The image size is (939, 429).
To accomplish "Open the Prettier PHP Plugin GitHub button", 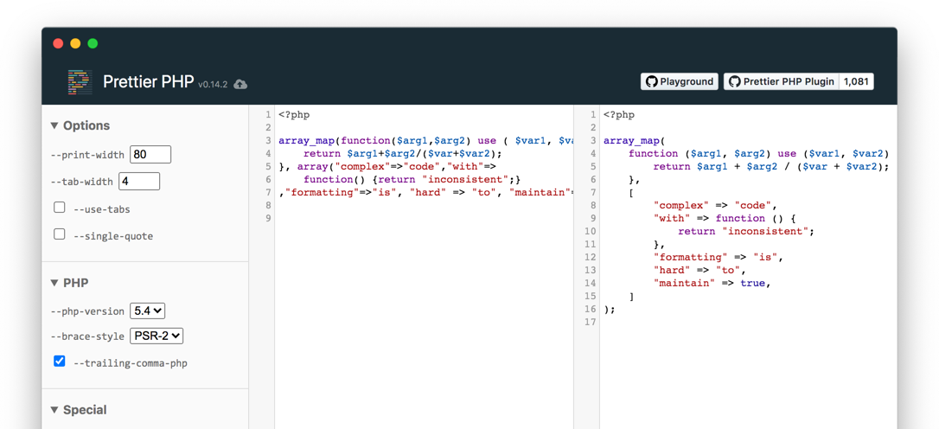I will coord(781,82).
